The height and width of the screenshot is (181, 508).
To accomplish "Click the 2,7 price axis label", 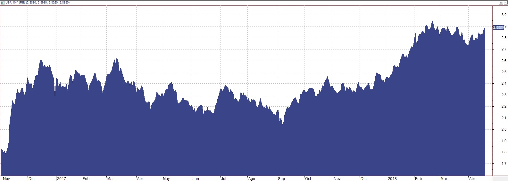I will (x=504, y=49).
